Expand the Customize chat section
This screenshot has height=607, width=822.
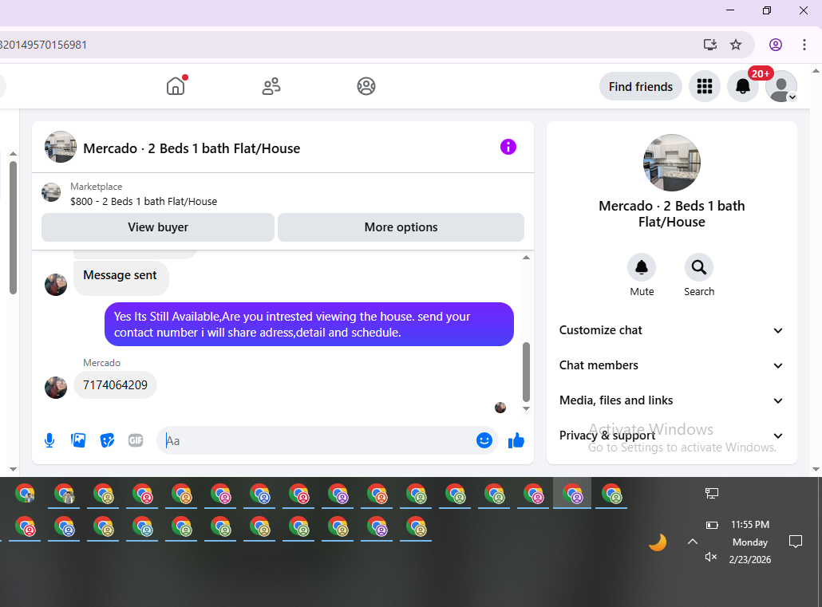click(x=671, y=330)
